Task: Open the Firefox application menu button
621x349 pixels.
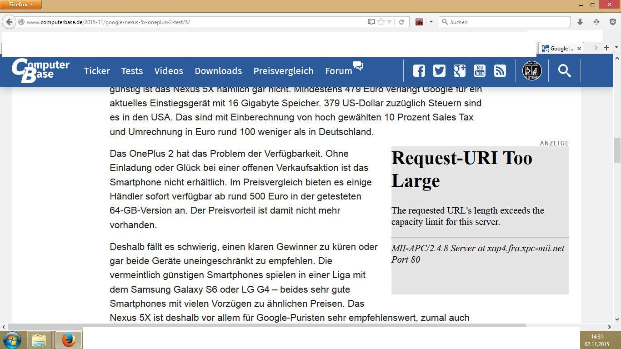Action: [21, 5]
